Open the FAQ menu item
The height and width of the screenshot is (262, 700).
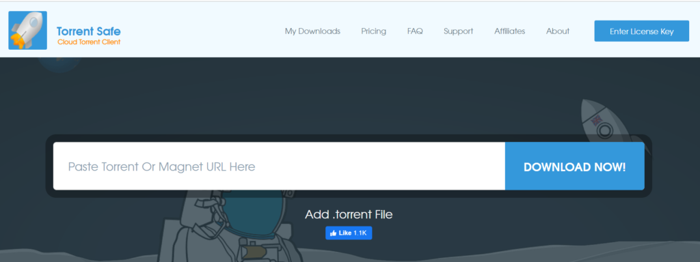tap(415, 31)
